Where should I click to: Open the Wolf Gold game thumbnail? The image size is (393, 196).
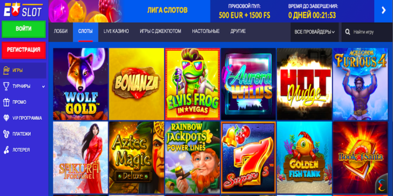click(x=80, y=84)
